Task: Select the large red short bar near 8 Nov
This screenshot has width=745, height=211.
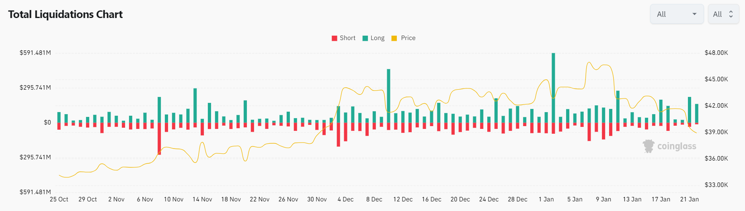Action: [x=159, y=138]
